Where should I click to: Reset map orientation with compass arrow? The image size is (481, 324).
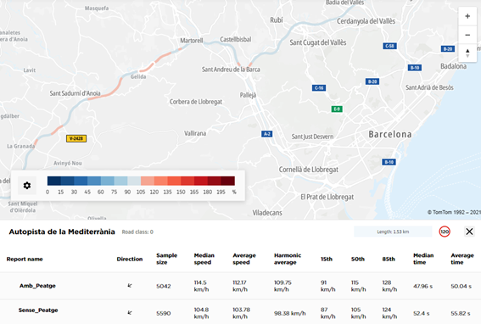tap(467, 53)
